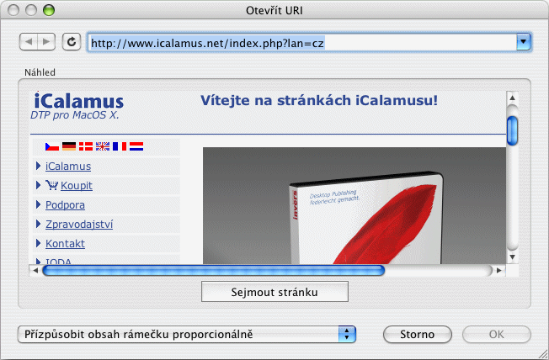549x360 pixels.
Task: Open the Koupit link
Action: point(77,185)
